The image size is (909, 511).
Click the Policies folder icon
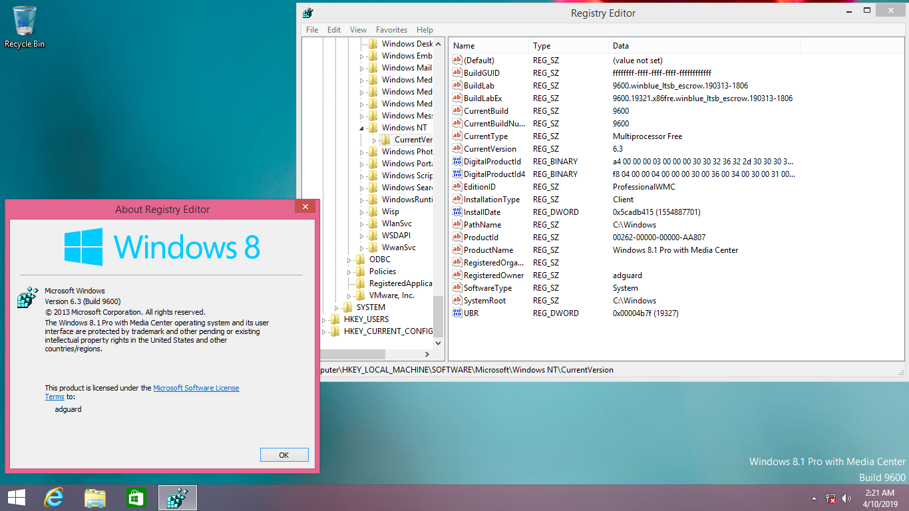click(x=360, y=271)
